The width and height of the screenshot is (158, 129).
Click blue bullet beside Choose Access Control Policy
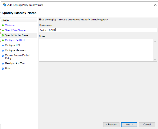(3, 56)
